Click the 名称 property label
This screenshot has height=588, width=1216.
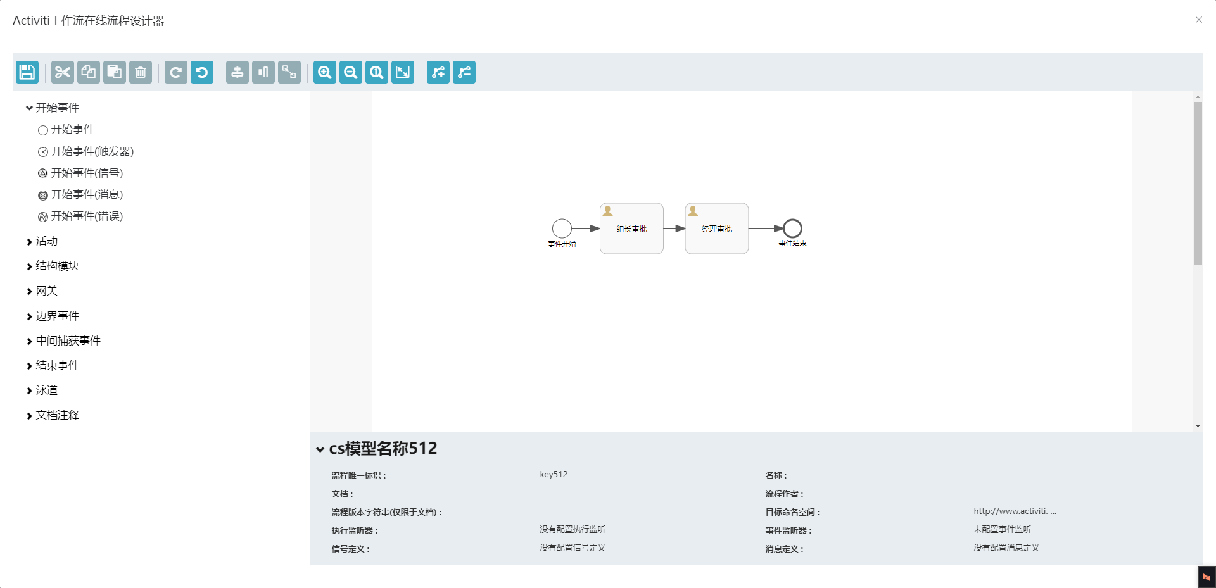[776, 475]
